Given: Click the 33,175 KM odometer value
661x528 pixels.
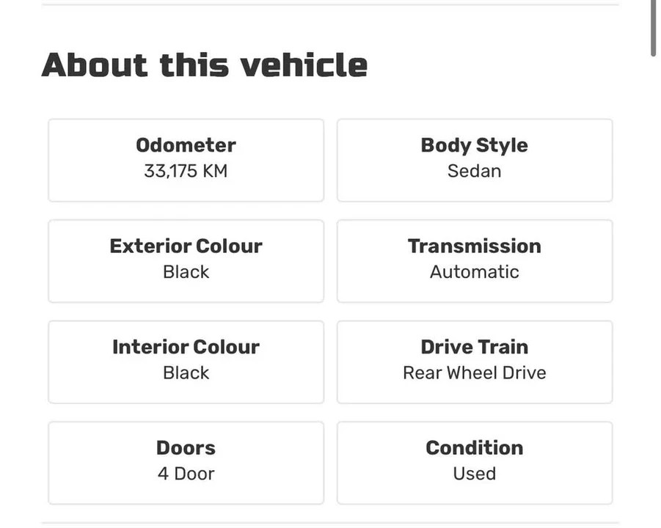Looking at the screenshot, I should coord(186,171).
